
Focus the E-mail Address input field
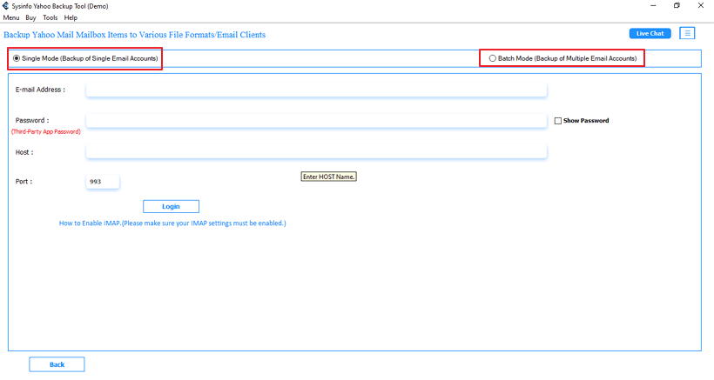(316, 90)
